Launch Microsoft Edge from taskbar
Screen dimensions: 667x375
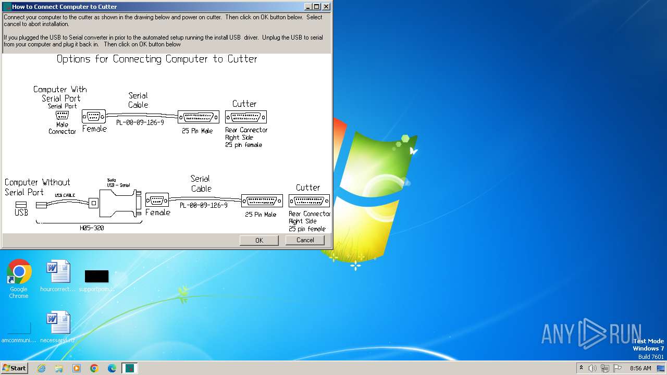click(112, 368)
